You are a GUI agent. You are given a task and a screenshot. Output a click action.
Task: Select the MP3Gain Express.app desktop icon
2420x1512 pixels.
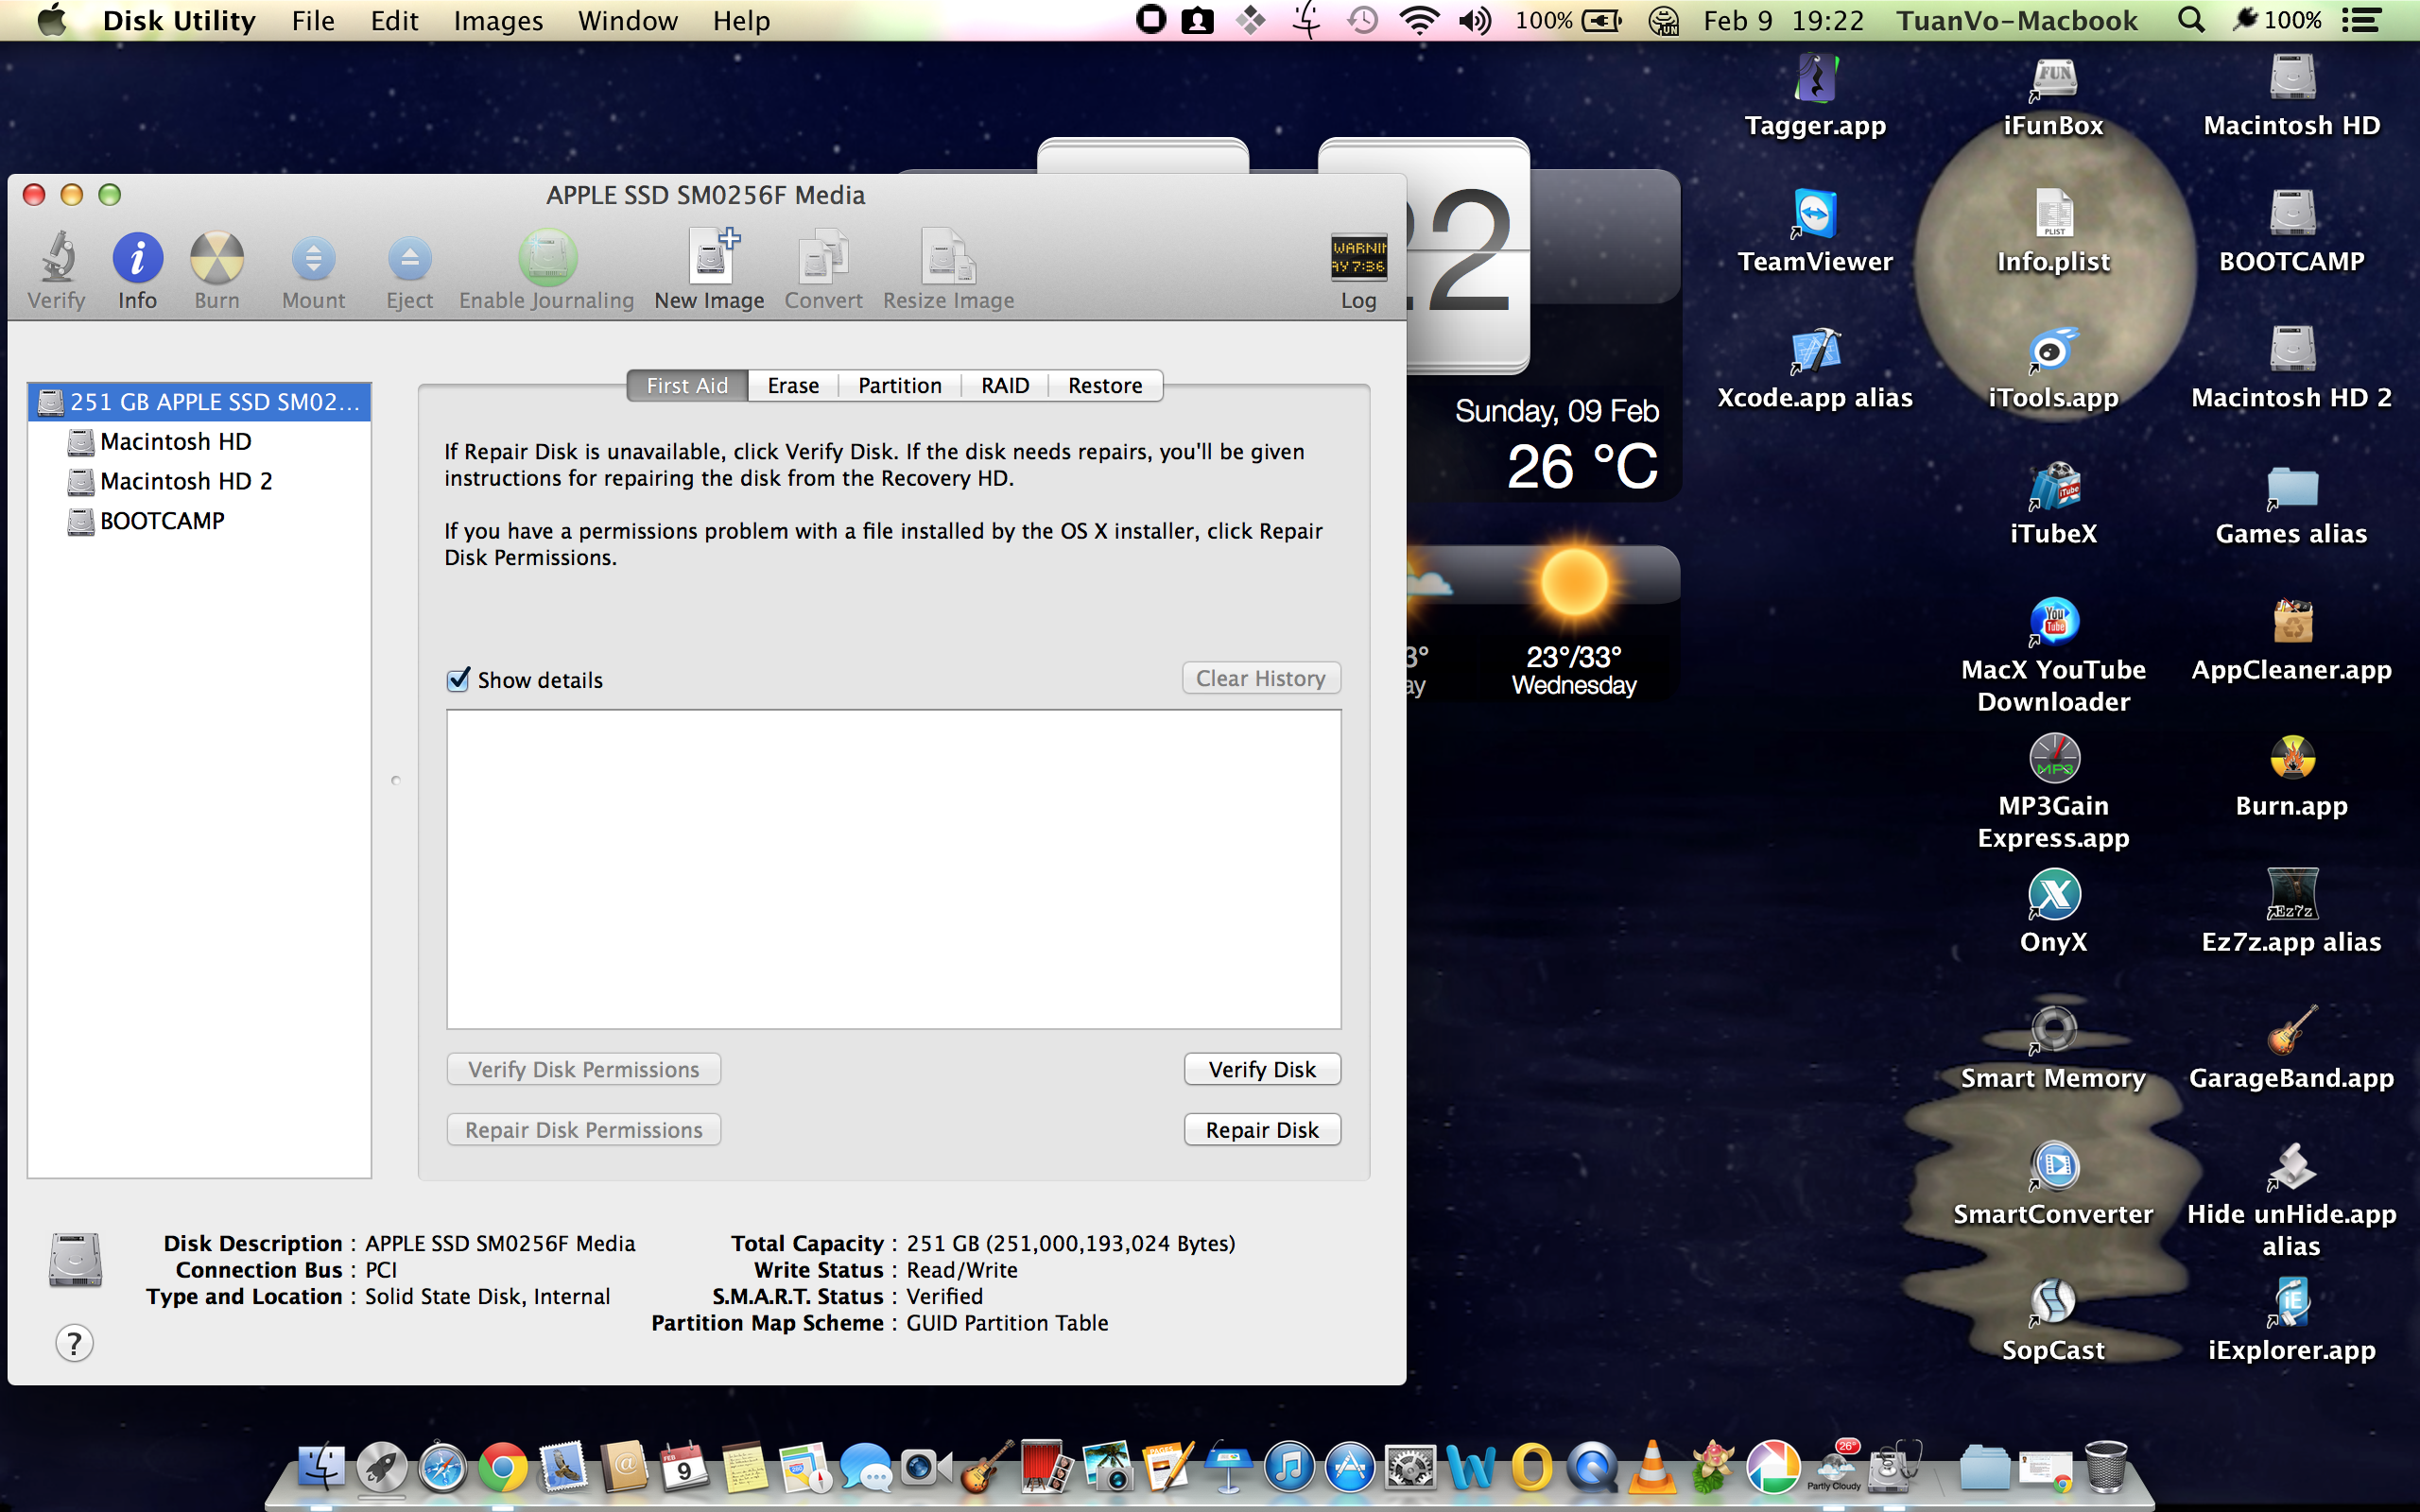point(2053,758)
